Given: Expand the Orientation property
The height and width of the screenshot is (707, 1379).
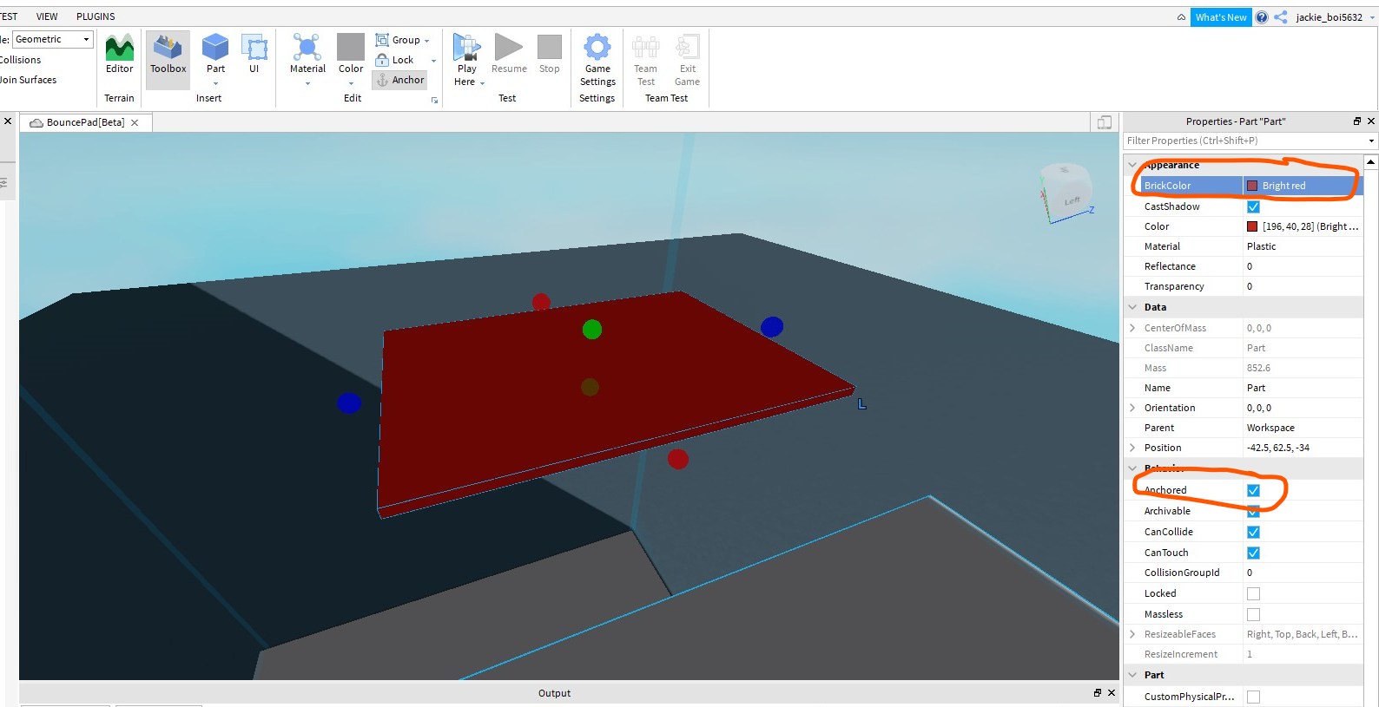Looking at the screenshot, I should point(1132,408).
